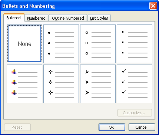The width and height of the screenshot is (159, 135).
Task: Confirm with the OK button
Action: (x=112, y=127)
